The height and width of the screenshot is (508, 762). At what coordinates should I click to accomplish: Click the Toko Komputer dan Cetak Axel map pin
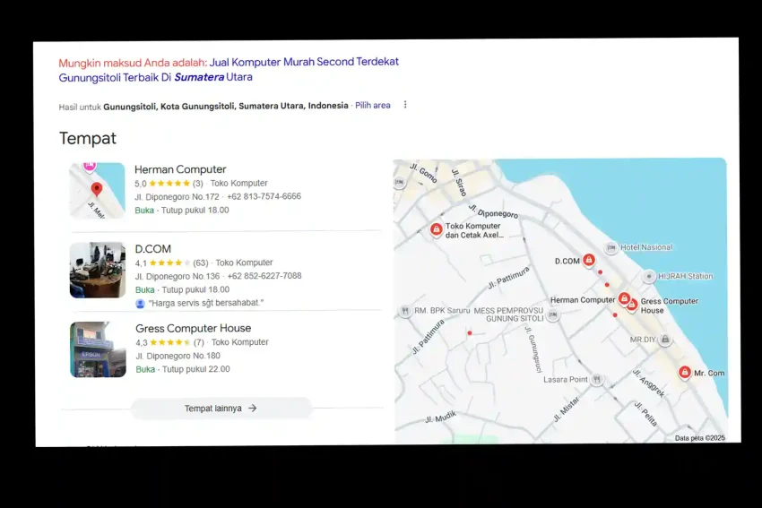click(437, 228)
